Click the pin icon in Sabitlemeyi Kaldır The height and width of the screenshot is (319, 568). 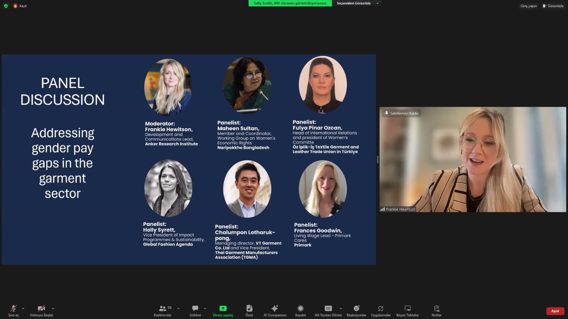[386, 113]
